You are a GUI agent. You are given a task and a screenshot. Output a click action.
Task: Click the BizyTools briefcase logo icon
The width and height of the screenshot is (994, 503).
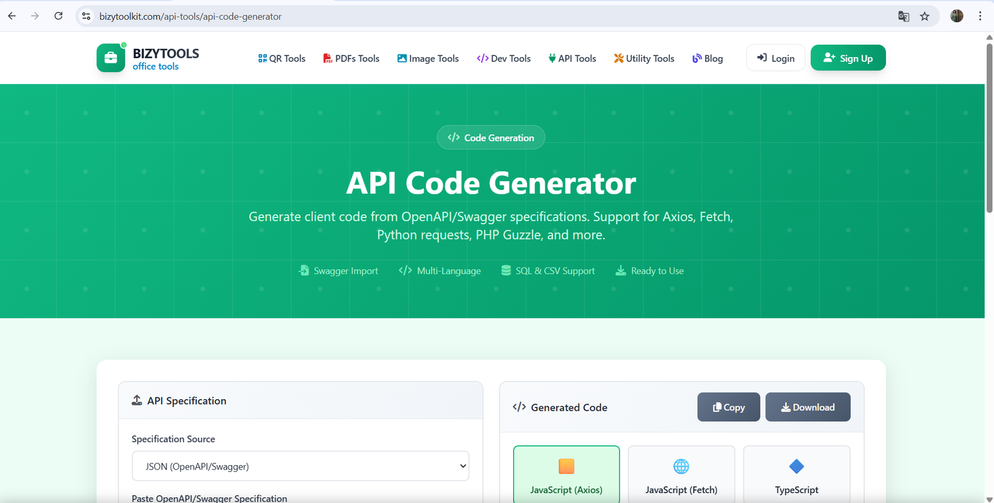tap(111, 58)
